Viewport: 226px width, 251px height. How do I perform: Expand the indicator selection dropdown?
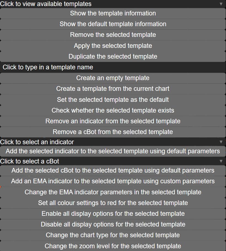113,142
